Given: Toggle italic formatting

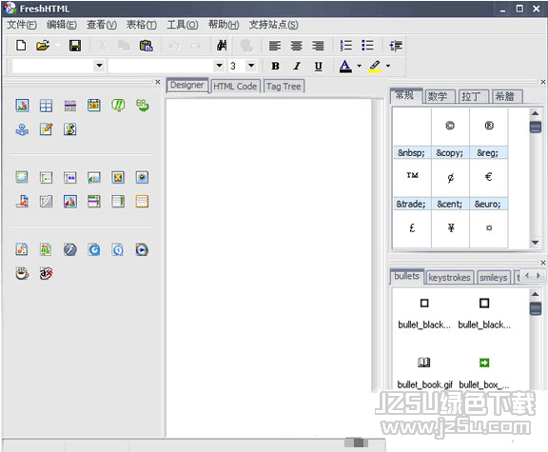Looking at the screenshot, I should click(x=297, y=66).
